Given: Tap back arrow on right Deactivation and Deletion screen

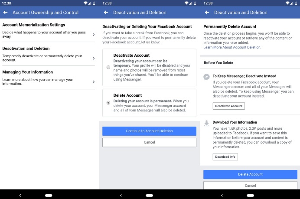Looking at the screenshot, I should tap(207, 13).
